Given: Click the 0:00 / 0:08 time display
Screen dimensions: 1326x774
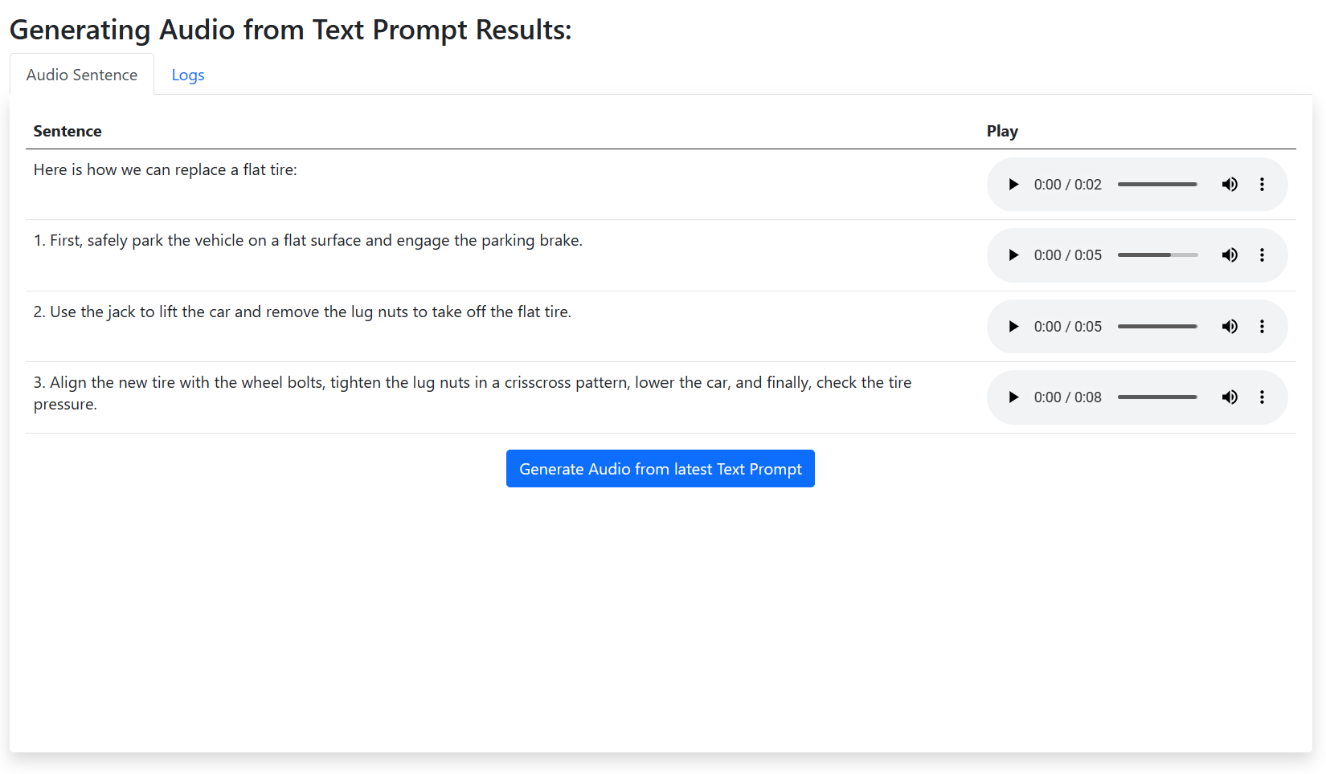Looking at the screenshot, I should tap(1067, 397).
